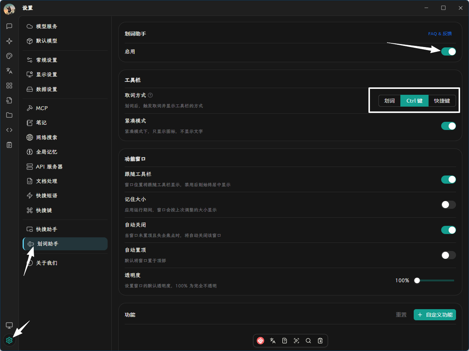
Task: Click the help icon next to 取词方式
Action: (x=150, y=96)
